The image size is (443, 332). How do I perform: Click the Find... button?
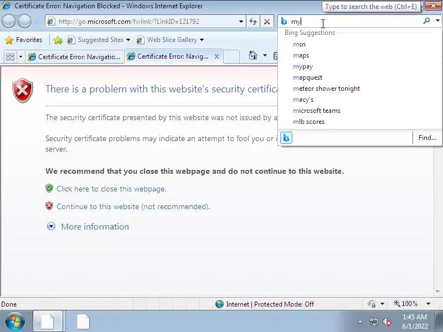click(427, 137)
